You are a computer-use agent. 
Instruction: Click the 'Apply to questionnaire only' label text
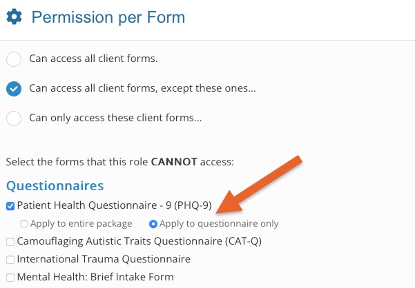tap(219, 224)
